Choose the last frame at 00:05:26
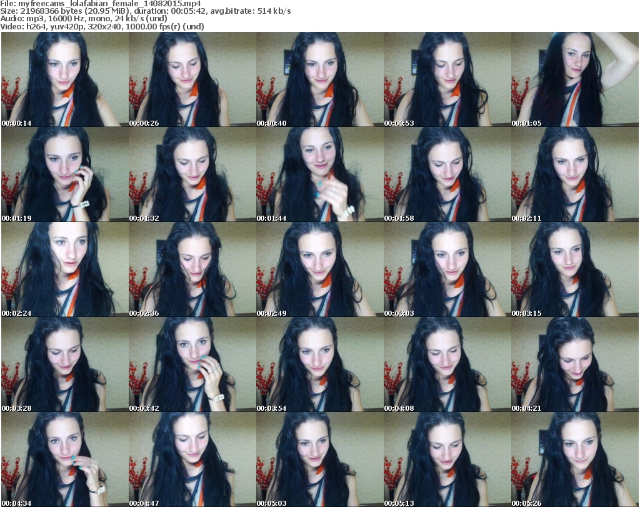The image size is (640, 507). 575,459
